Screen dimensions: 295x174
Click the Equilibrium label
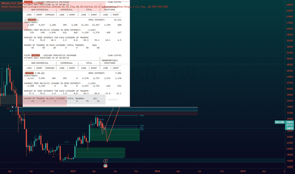click(x=113, y=100)
